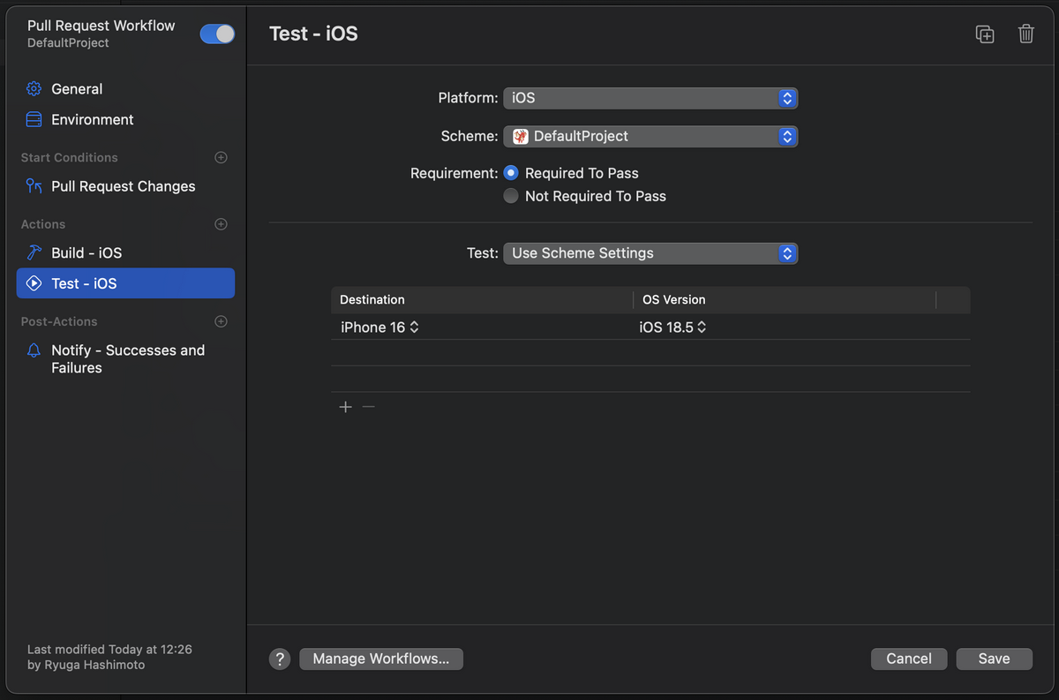The image size is (1059, 700).
Task: Change the iOS 18.5 OS version
Action: [673, 327]
